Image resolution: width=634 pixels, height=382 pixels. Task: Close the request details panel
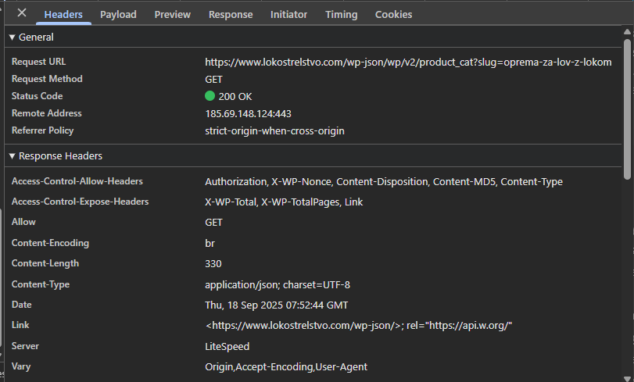point(22,13)
